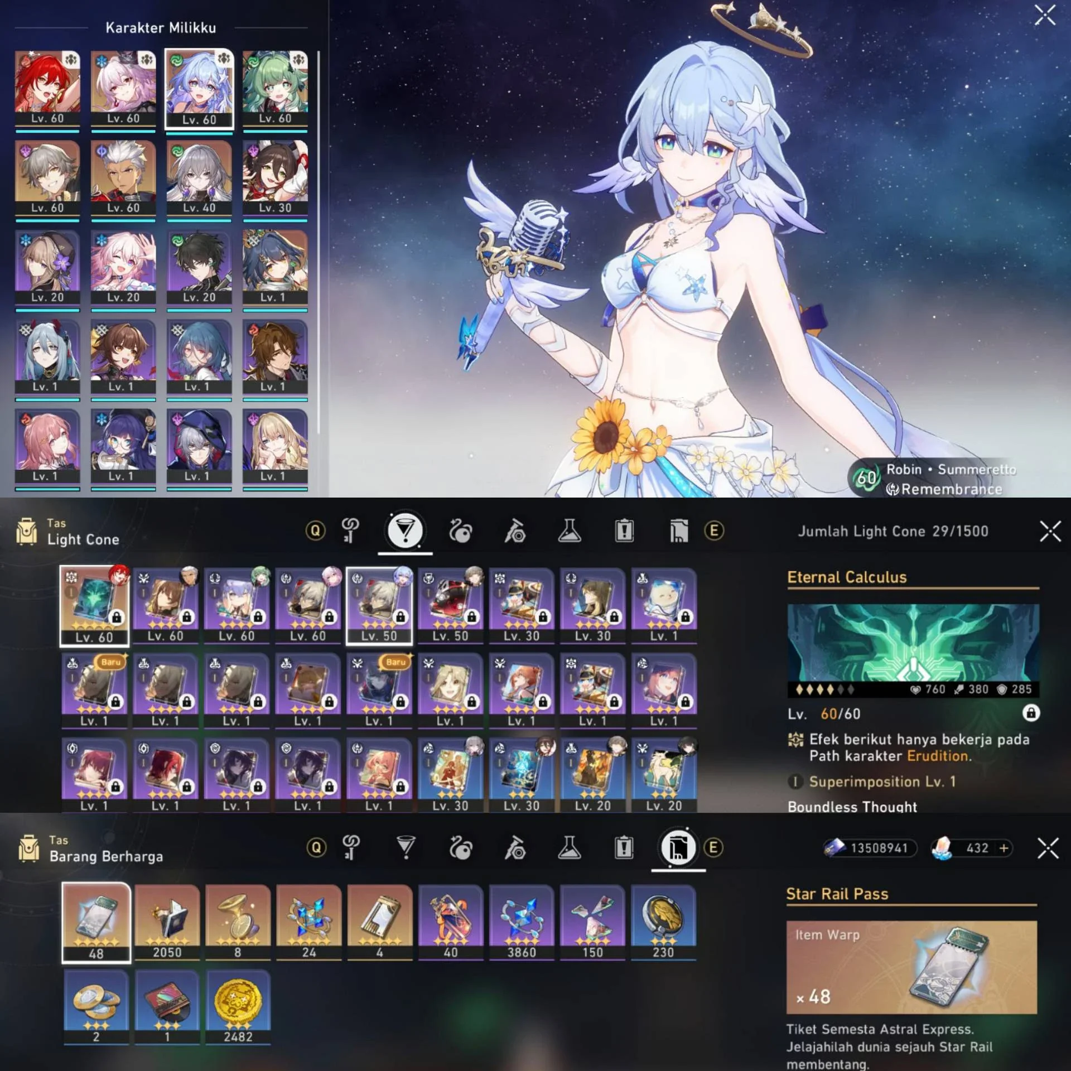Select black-haired Dan Heng Lv. 20 card
Image resolution: width=1071 pixels, height=1071 pixels.
tap(199, 267)
